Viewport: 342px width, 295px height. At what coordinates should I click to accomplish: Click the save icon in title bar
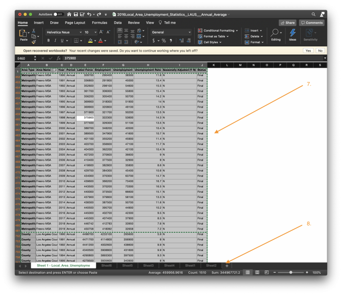(x=76, y=14)
